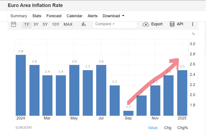Expand the Download dropdown menu
The height and width of the screenshot is (138, 206).
coord(113,16)
